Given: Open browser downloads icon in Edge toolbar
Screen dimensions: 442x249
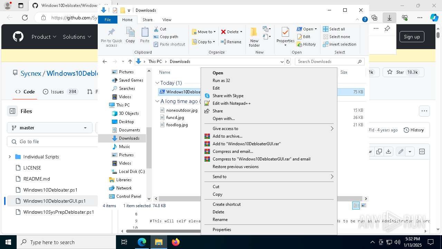Looking at the screenshot, I should [x=390, y=18].
